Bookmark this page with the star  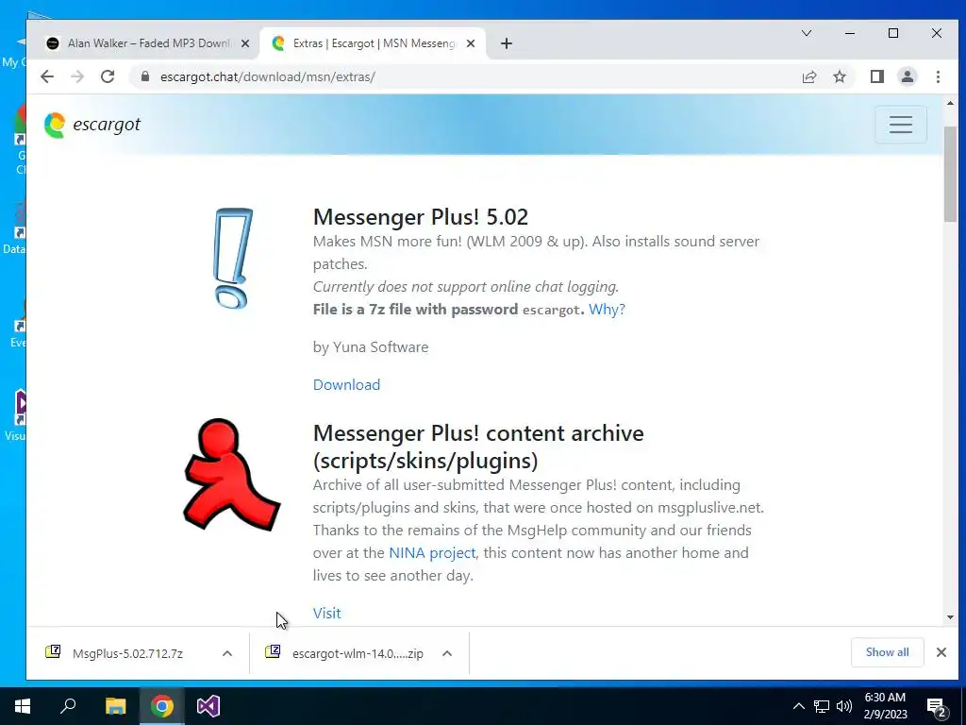(839, 76)
